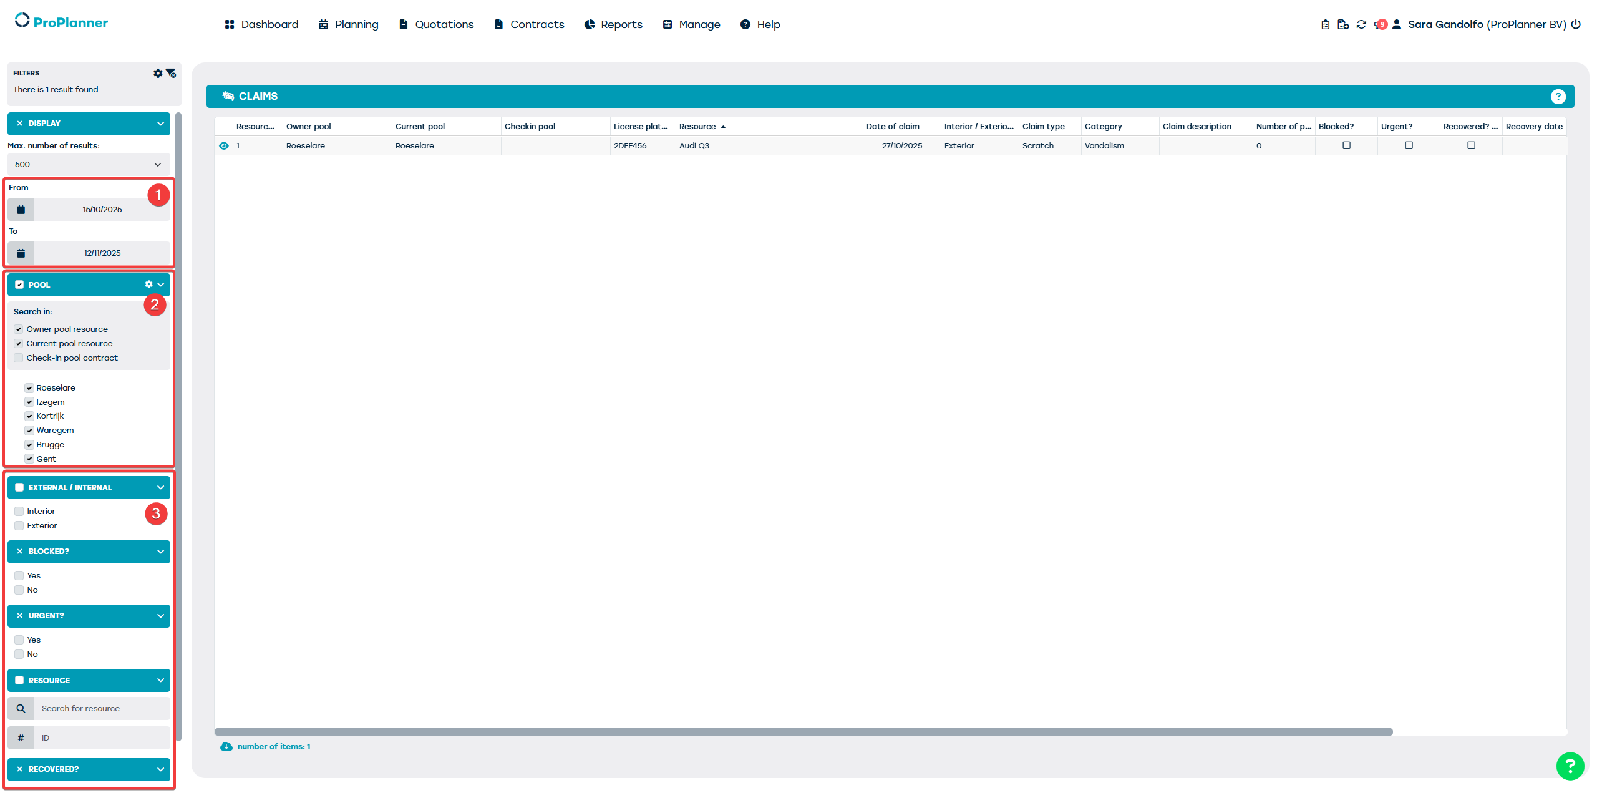Collapse the BLOCKED? filter section
The height and width of the screenshot is (793, 1597).
tap(160, 552)
